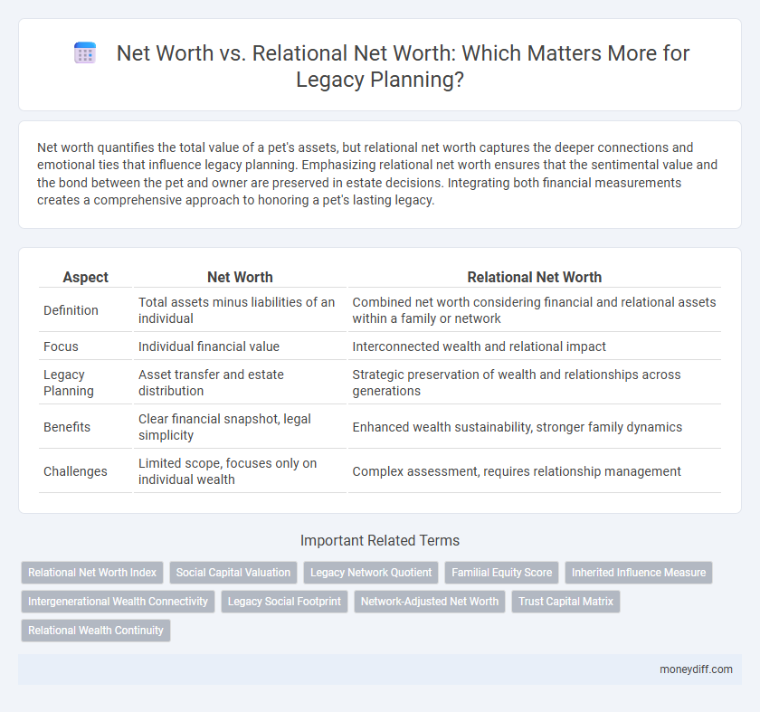Click 'Total assets minus liabilities of an individual' cell
This screenshot has height=712, width=760.
(x=240, y=310)
